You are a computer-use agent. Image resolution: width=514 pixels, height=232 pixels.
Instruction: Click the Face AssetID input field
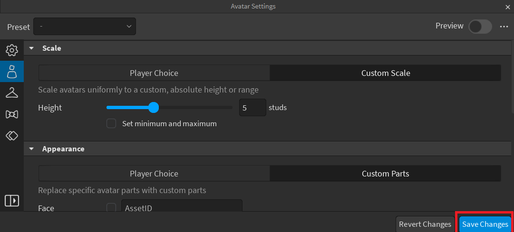[x=182, y=208]
